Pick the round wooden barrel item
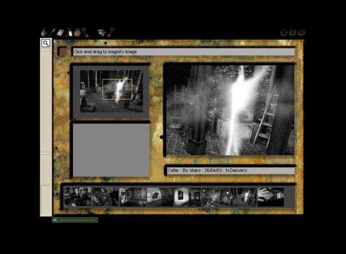 [77, 32]
